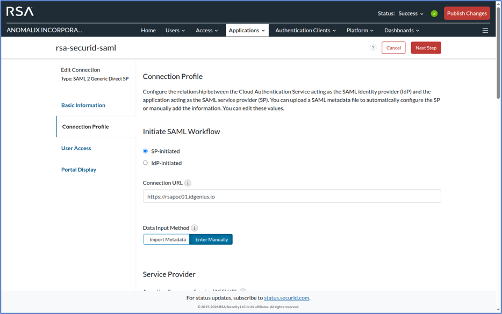Image resolution: width=502 pixels, height=314 pixels.
Task: Click the Connection URL input field
Action: click(x=292, y=196)
